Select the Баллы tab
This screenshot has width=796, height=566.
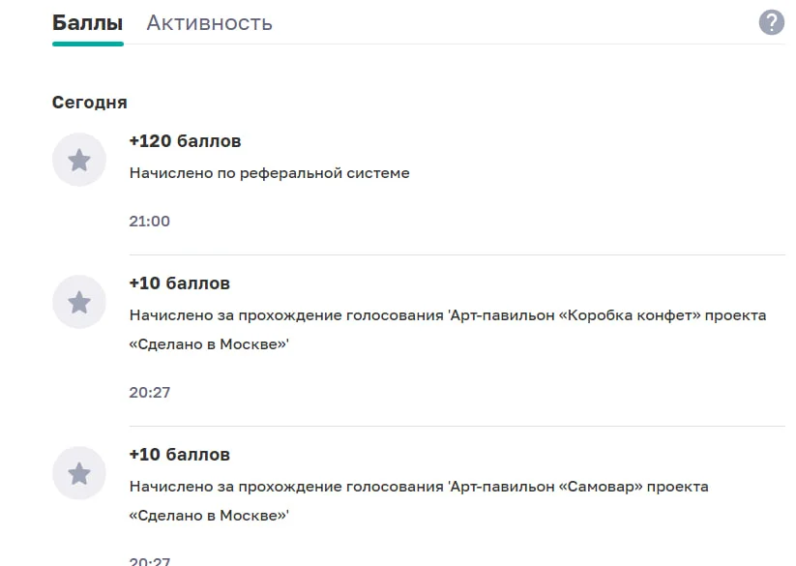pos(87,23)
